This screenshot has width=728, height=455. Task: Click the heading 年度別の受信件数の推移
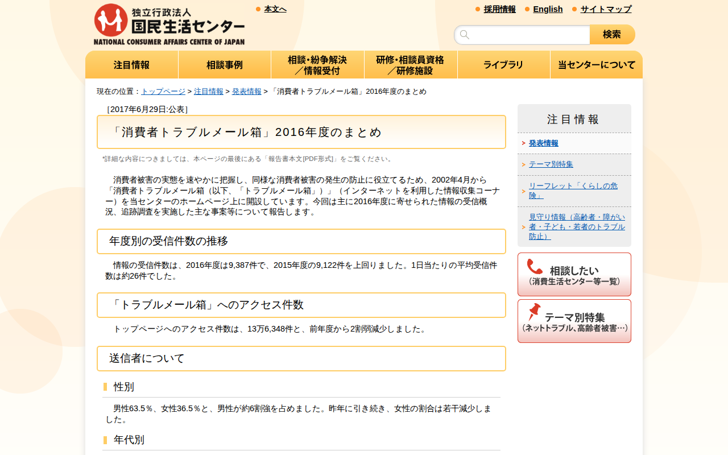(x=301, y=241)
